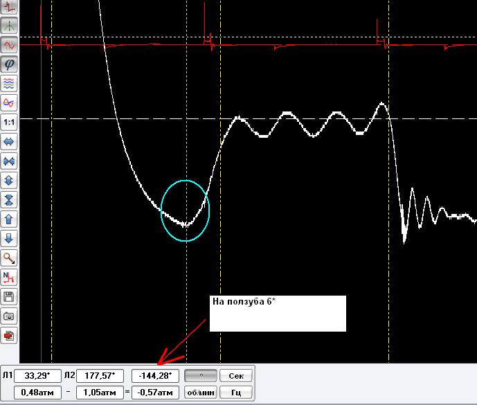Click the horizontal compress arrows icon
Viewport: 477px width, 405px height.
[x=9, y=161]
